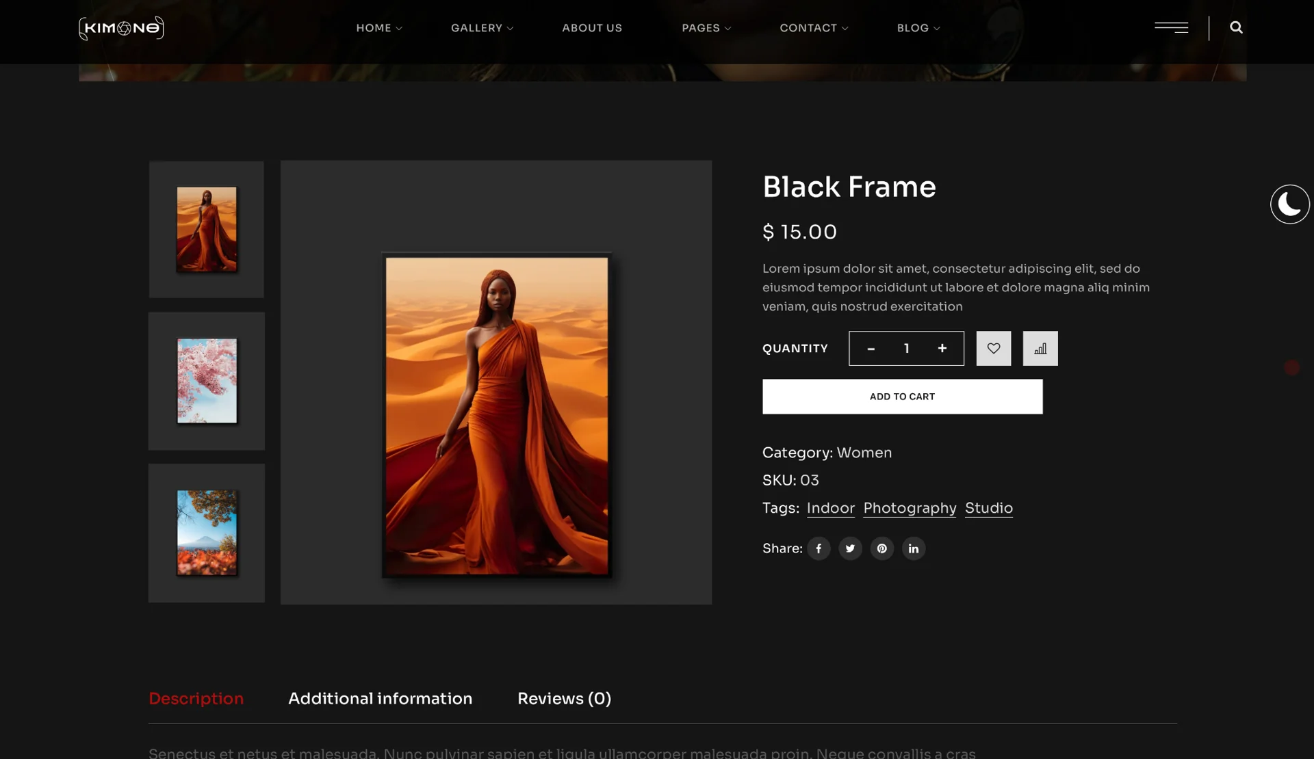The image size is (1314, 759).
Task: Click the search magnifier icon
Action: [x=1236, y=27]
